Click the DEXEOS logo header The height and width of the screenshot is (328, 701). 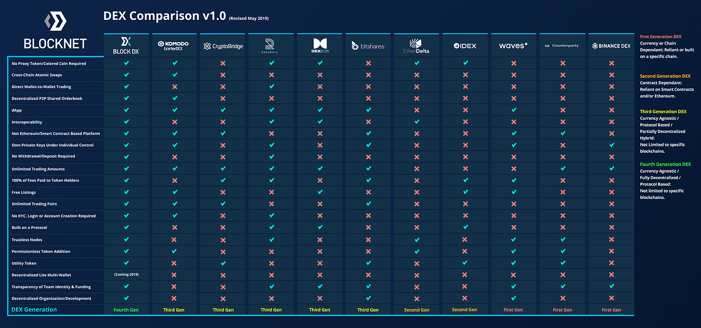tap(320, 45)
